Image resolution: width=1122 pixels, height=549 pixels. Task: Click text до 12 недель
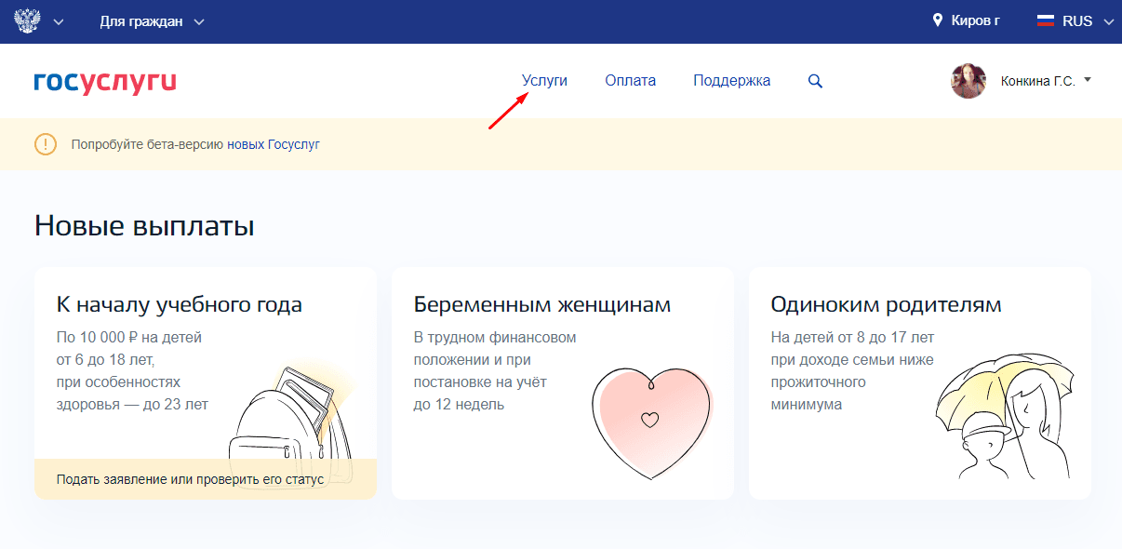[459, 404]
